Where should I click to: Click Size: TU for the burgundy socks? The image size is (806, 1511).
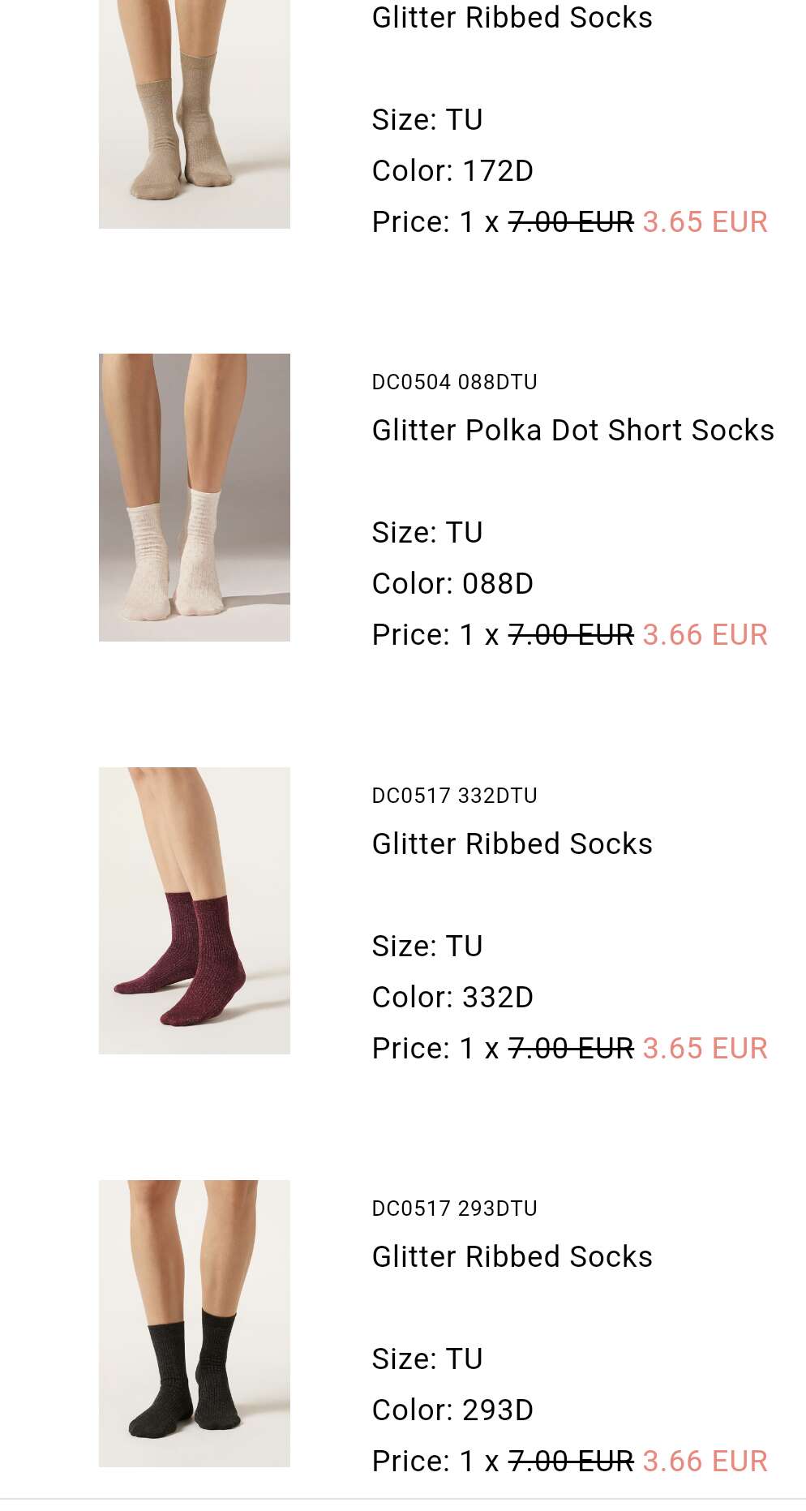pos(427,947)
